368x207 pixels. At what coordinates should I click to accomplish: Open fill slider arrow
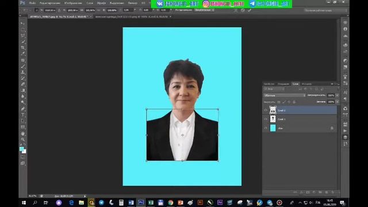[338, 102]
